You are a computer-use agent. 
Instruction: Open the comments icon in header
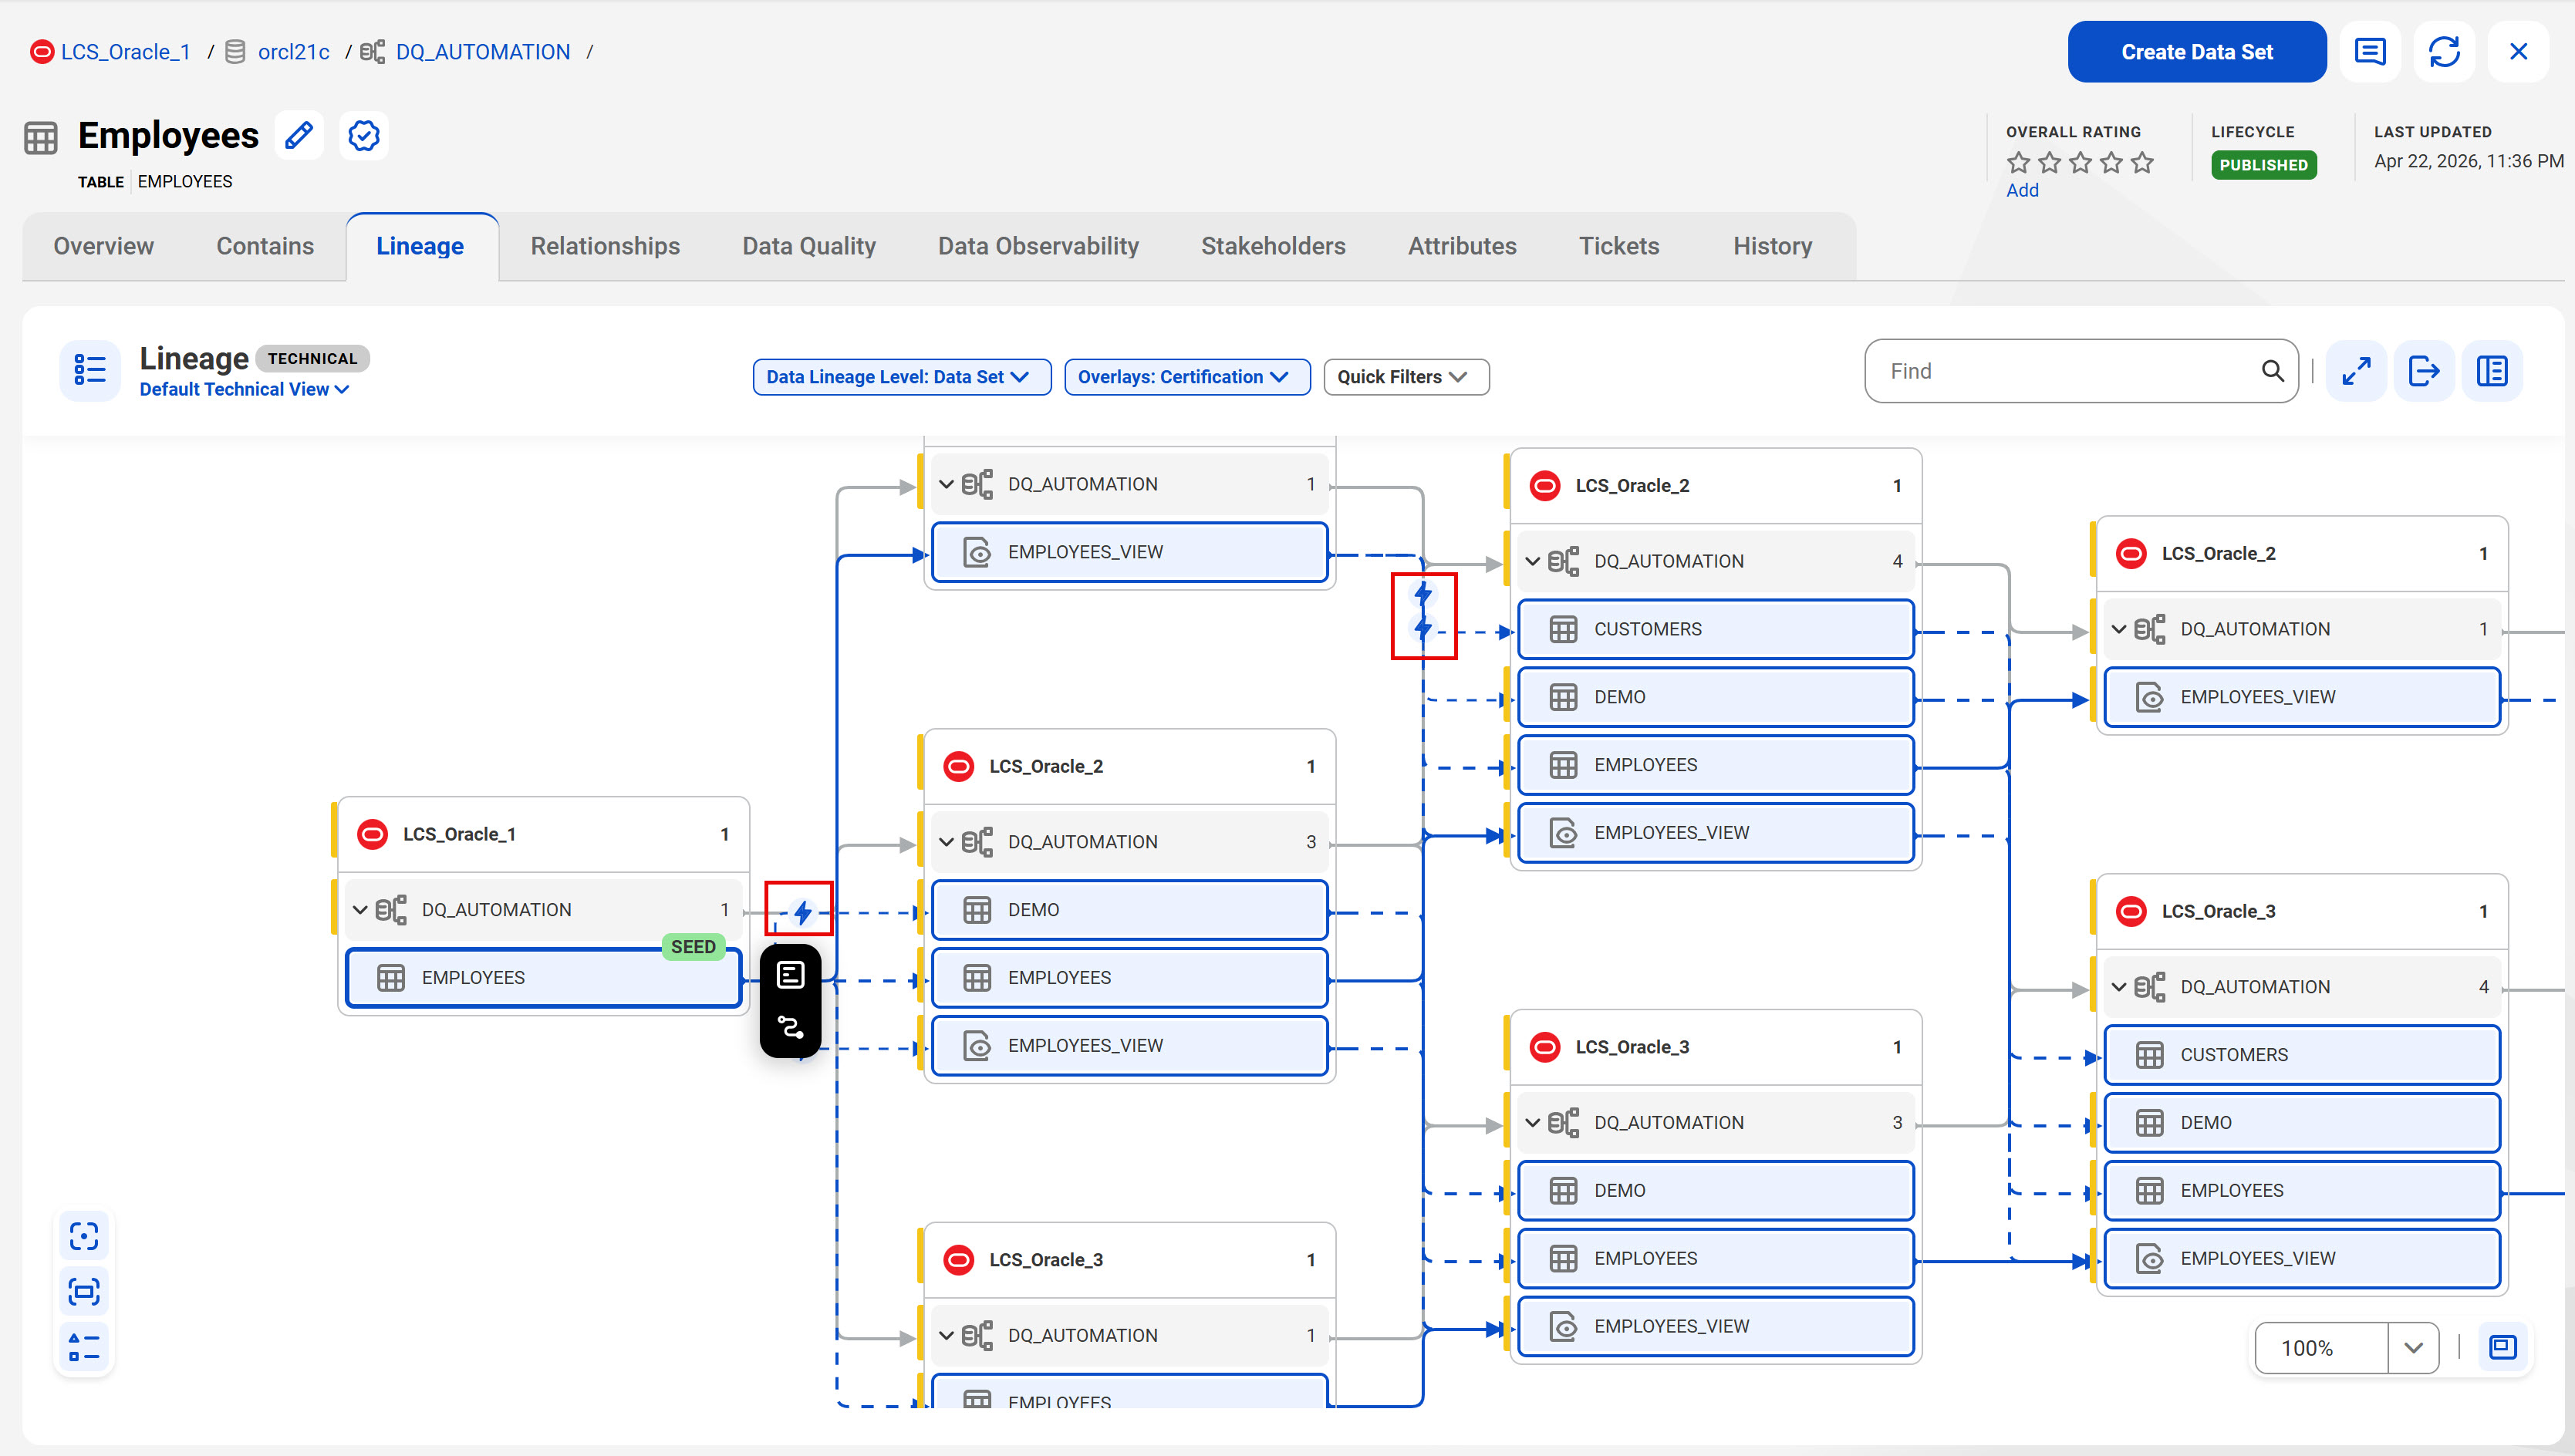2370,51
